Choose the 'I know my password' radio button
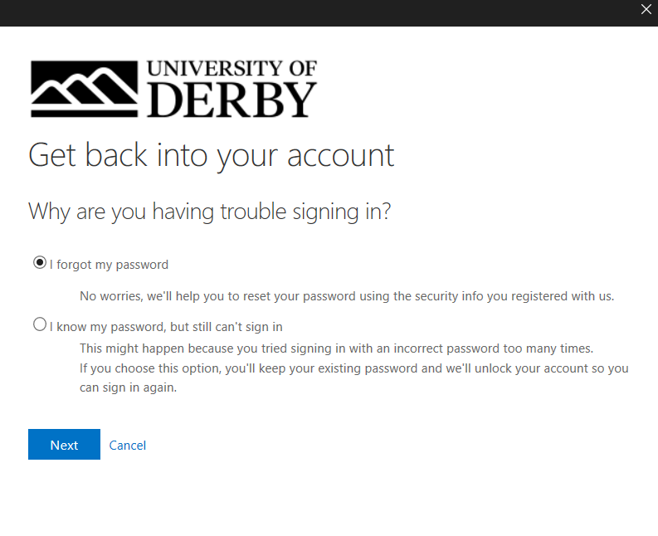The width and height of the screenshot is (658, 536). pyautogui.click(x=40, y=324)
